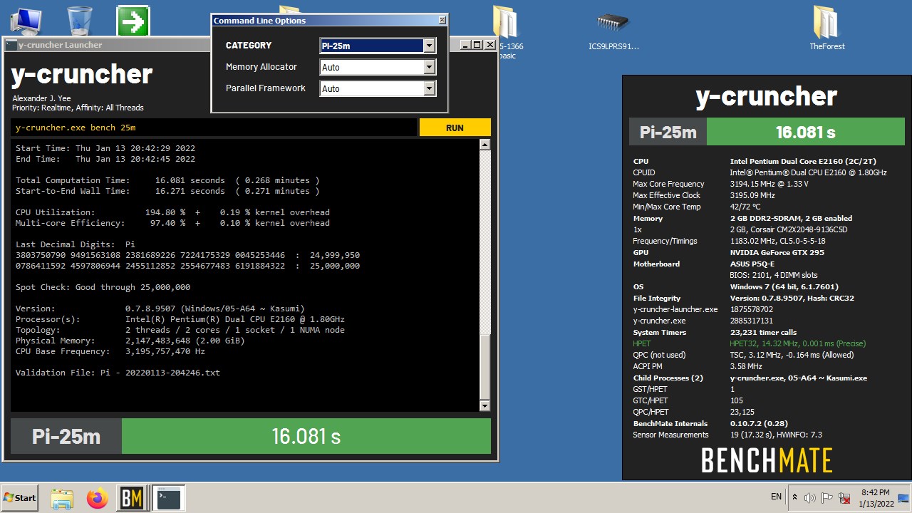Click Frequency/Timings value 1183.02 MHz
Image resolution: width=912 pixels, height=513 pixels.
pos(777,241)
